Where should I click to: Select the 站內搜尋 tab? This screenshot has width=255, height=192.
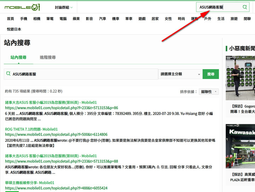18,57
